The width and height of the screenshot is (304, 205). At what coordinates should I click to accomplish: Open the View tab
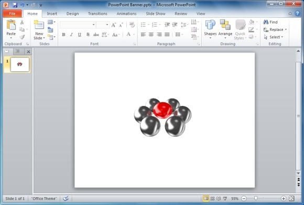point(201,14)
